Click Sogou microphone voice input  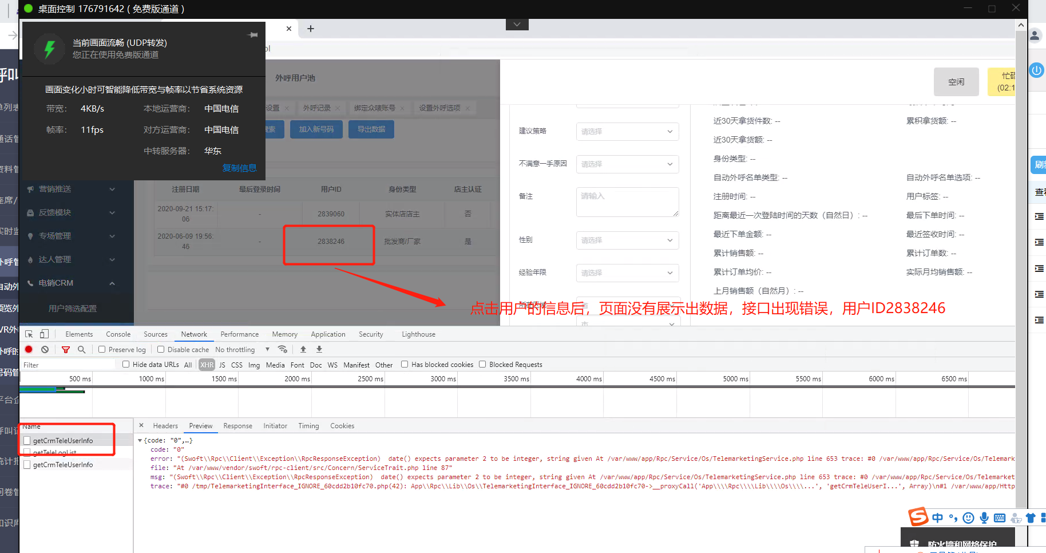tap(984, 518)
